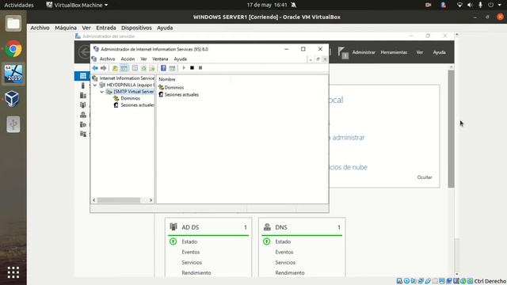Screen dimensions: 507x285
Task: Open Ver menu in Server Manager header
Action: [x=420, y=52]
